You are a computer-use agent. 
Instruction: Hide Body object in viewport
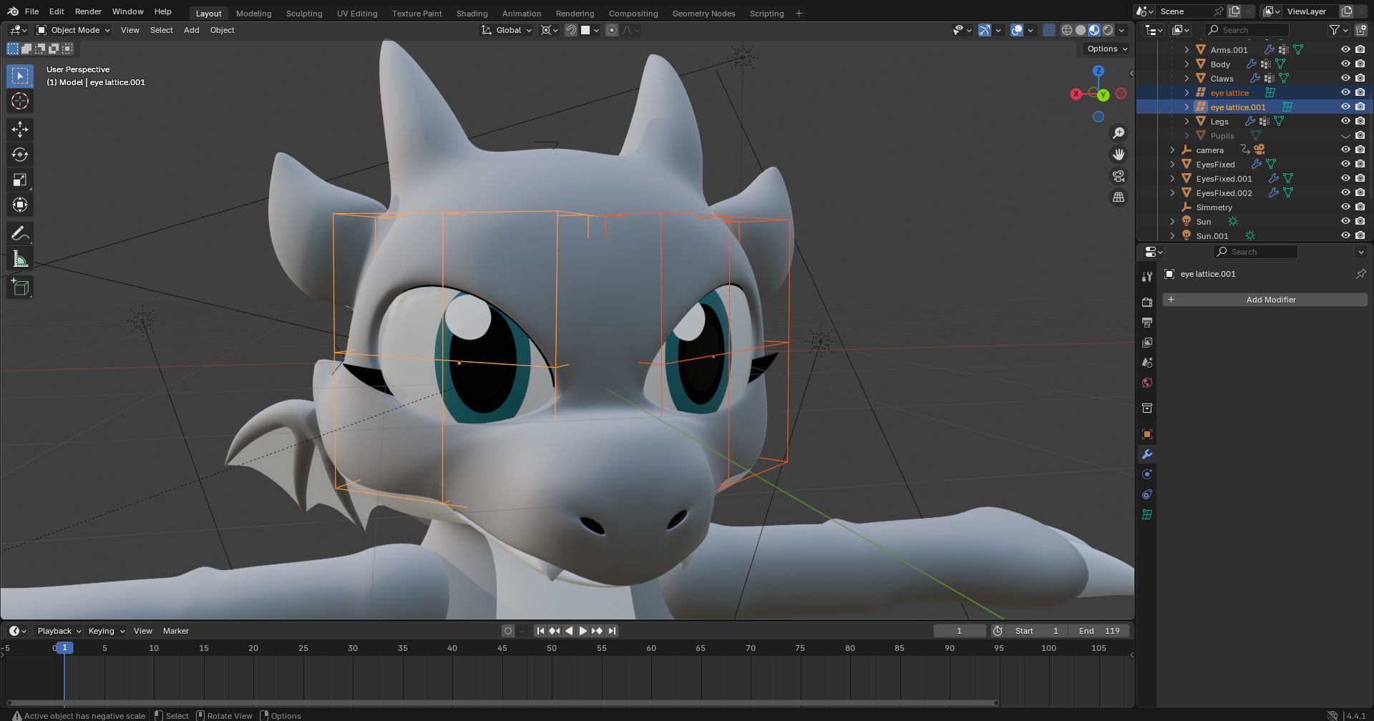tap(1345, 64)
